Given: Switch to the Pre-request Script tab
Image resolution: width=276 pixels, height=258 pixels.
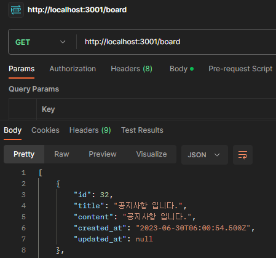Looking at the screenshot, I should pos(240,69).
